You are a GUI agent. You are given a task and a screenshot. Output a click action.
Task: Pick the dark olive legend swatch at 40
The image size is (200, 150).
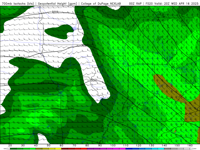pos(39,149)
